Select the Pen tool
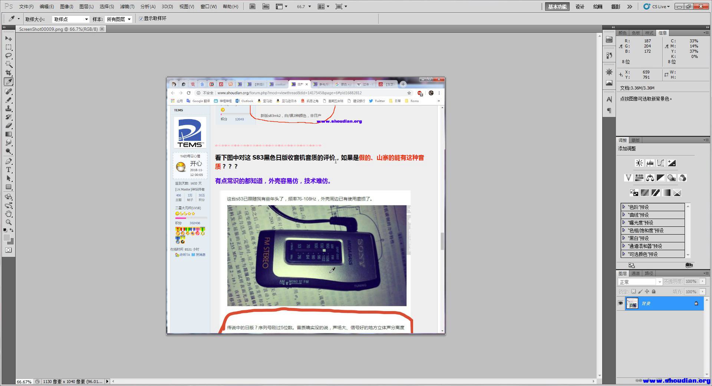The height and width of the screenshot is (386, 712). tap(9, 161)
